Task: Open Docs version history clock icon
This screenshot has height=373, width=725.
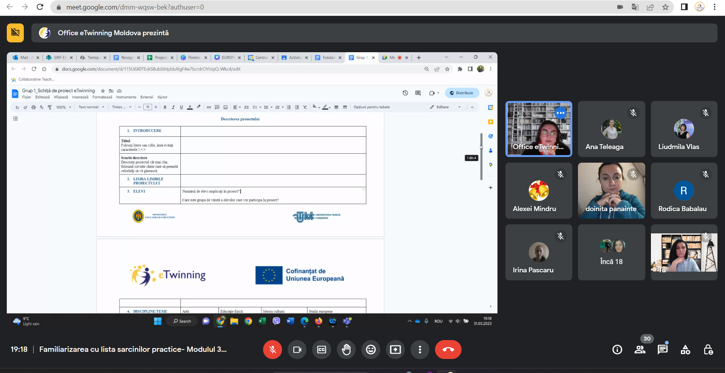Action: point(405,93)
